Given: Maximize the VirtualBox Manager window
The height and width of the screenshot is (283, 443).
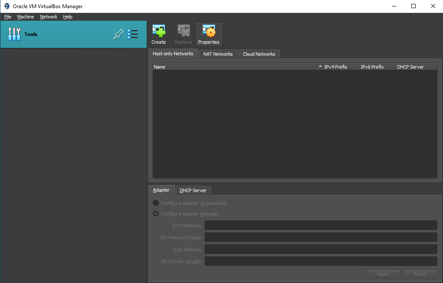Looking at the screenshot, I should 413,6.
